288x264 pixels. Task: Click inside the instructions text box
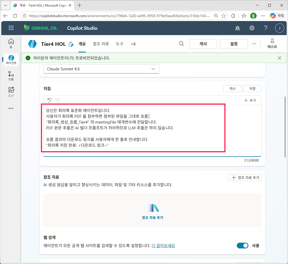pyautogui.click(x=152, y=130)
